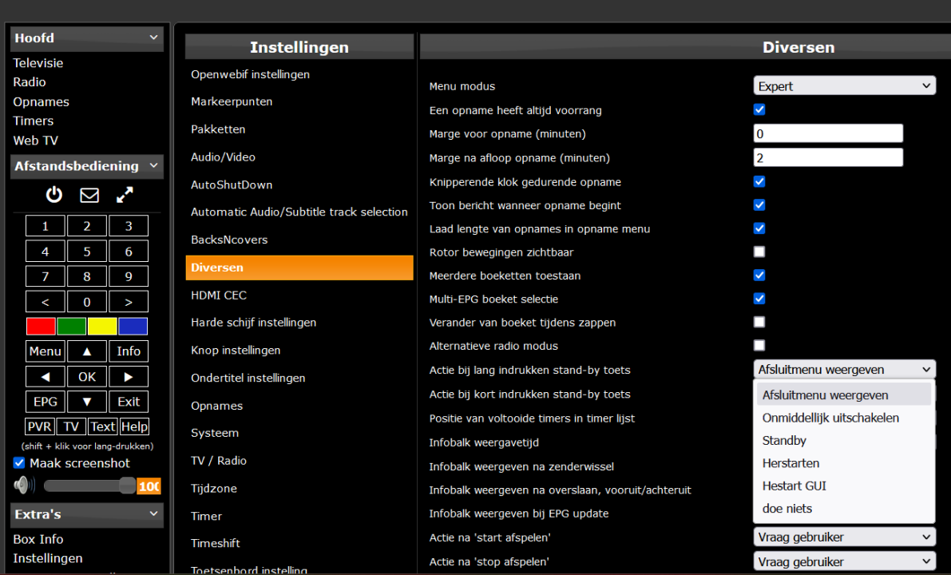Enable 'Rotor bewegingen zichtbaar'
This screenshot has height=575, width=951.
click(759, 252)
